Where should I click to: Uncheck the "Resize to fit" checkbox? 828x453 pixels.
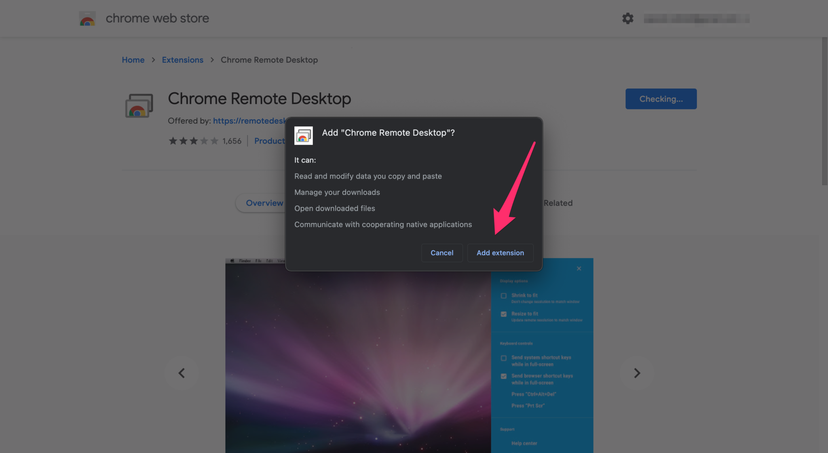503,314
